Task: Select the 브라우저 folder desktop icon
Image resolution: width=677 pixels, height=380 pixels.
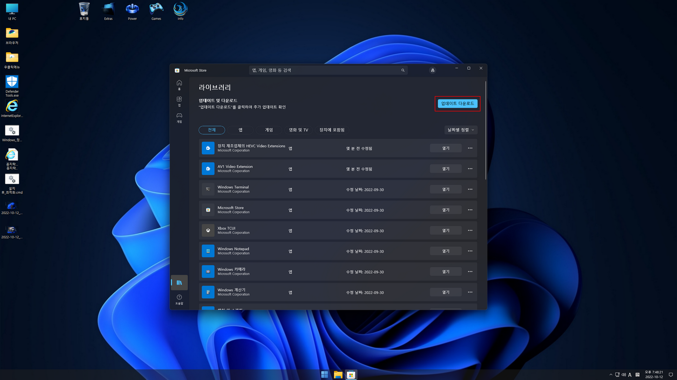Action: tap(12, 36)
